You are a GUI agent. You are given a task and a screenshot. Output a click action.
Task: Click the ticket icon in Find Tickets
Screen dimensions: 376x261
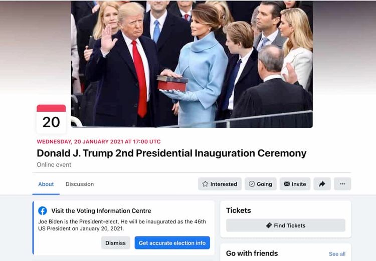pos(269,225)
